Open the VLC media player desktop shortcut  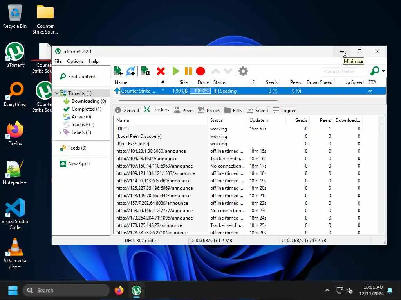point(15,253)
